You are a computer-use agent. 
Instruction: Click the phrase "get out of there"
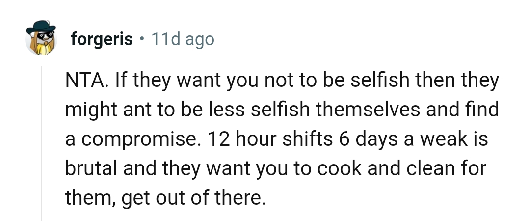[191, 199]
